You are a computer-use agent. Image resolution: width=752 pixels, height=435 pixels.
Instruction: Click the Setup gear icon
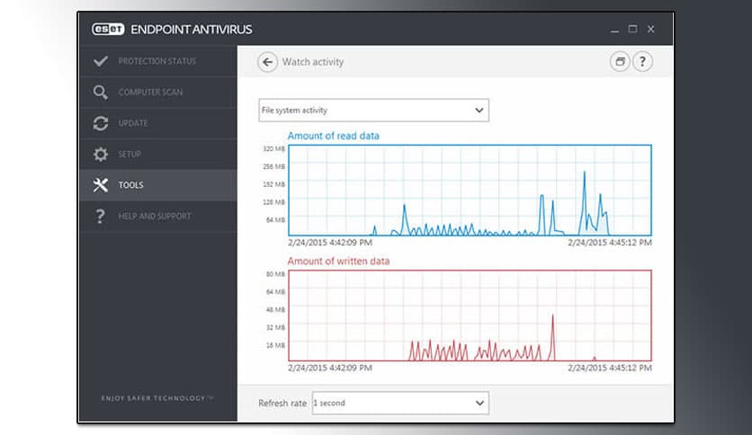[x=101, y=155]
